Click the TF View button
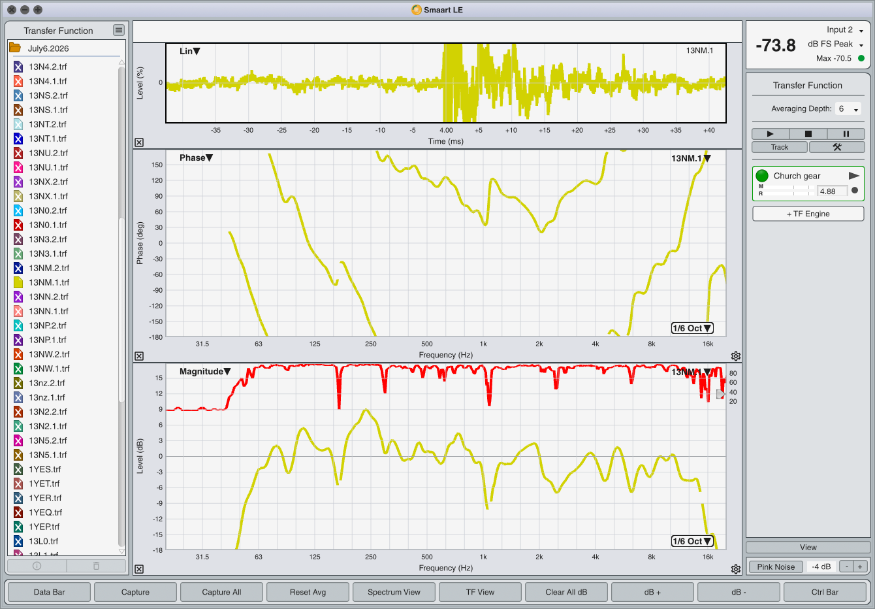 pos(480,592)
